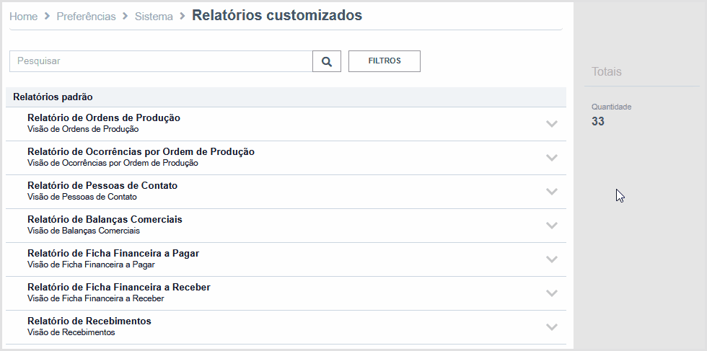Viewport: 707px width, 351px height.
Task: Expand chevron for Ficha Financeira a Receber
Action: [x=551, y=293]
